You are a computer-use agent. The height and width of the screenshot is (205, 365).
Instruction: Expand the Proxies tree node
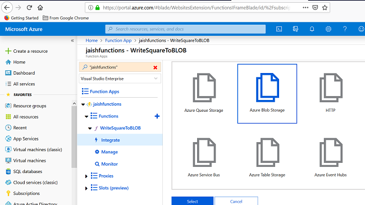pyautogui.click(x=86, y=176)
